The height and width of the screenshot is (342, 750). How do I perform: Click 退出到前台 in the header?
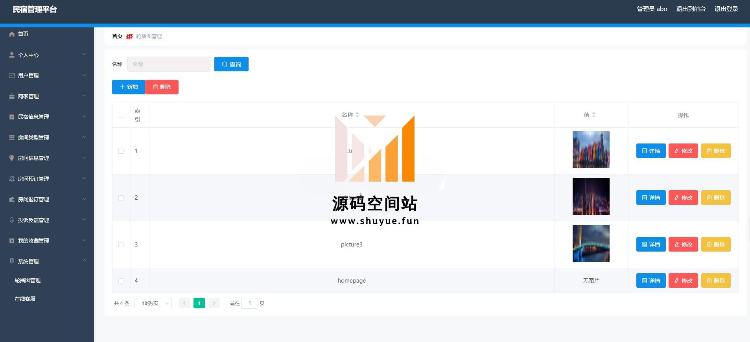(691, 9)
